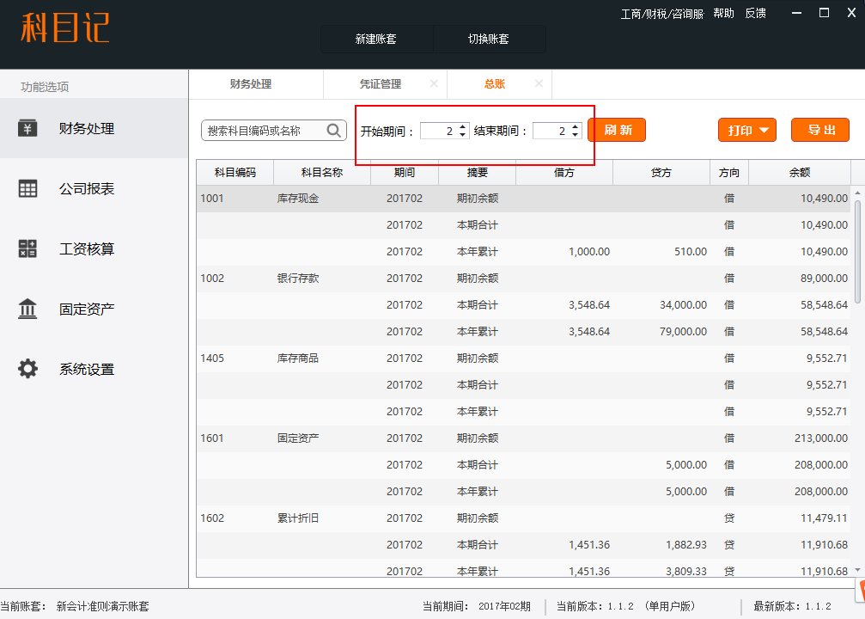The width and height of the screenshot is (865, 619).
Task: Open 系统设置 gear icon
Action: coord(28,369)
